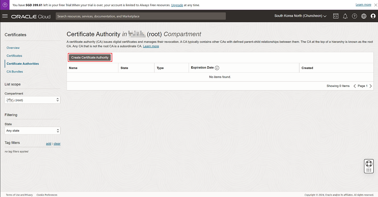Open the language globe icon

point(364,16)
